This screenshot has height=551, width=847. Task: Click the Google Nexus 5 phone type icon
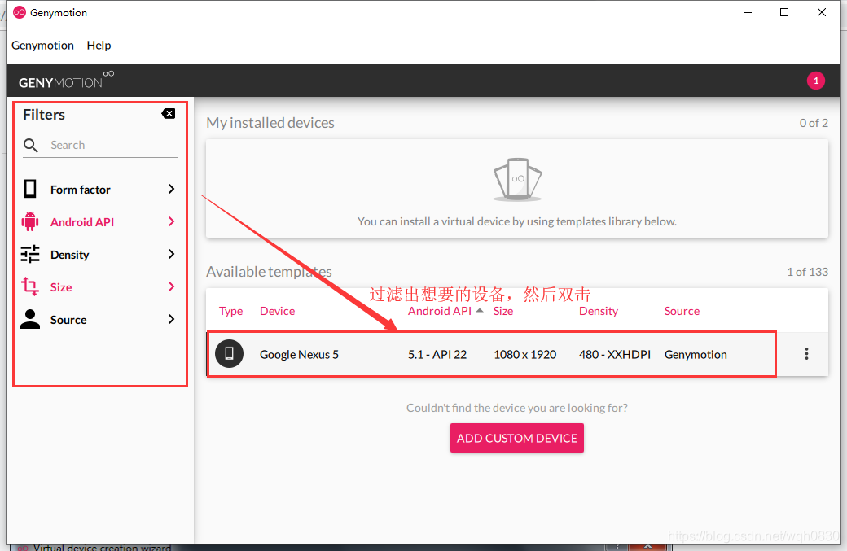click(229, 353)
